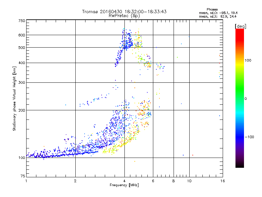Image resolution: width=262 pixels, height=197 pixels.
Task: Click the rainbow phase colorbar
Action: [x=240, y=98]
